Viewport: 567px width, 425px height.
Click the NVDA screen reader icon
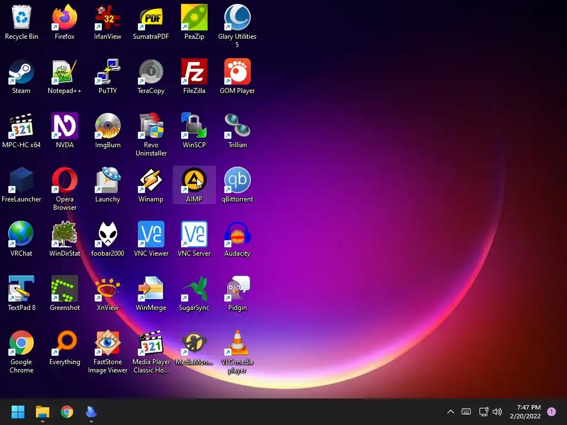[64, 126]
